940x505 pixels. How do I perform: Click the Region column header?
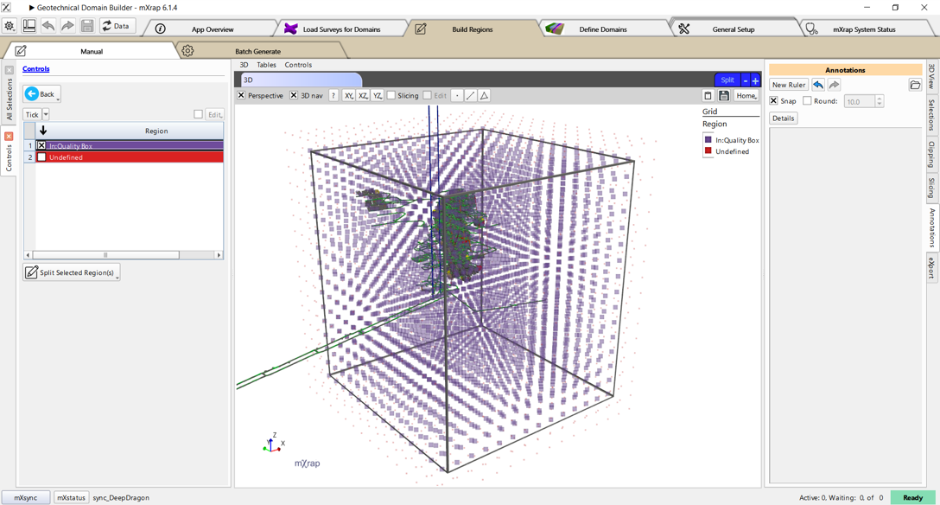[x=156, y=131]
